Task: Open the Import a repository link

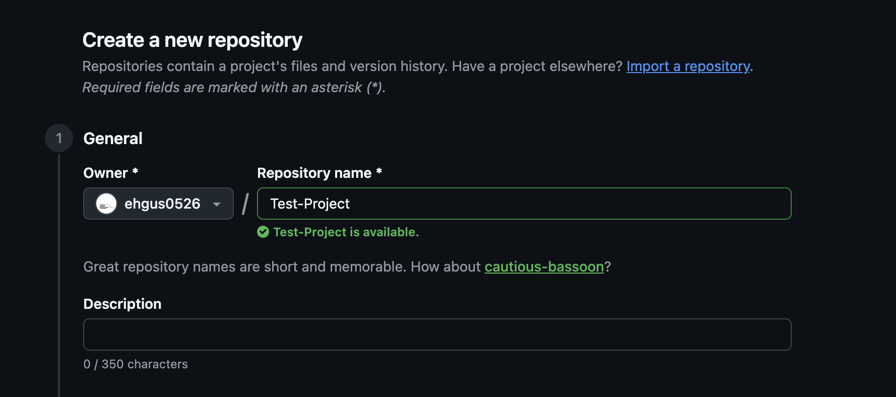Action: 688,67
